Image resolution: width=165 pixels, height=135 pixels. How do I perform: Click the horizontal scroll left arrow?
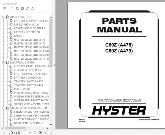(3, 128)
